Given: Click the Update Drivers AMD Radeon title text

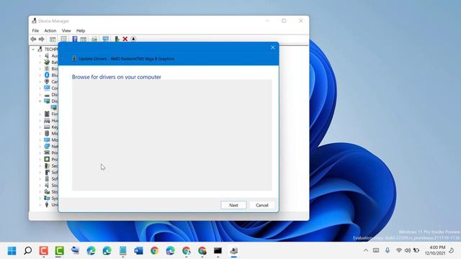Looking at the screenshot, I should (x=127, y=59).
